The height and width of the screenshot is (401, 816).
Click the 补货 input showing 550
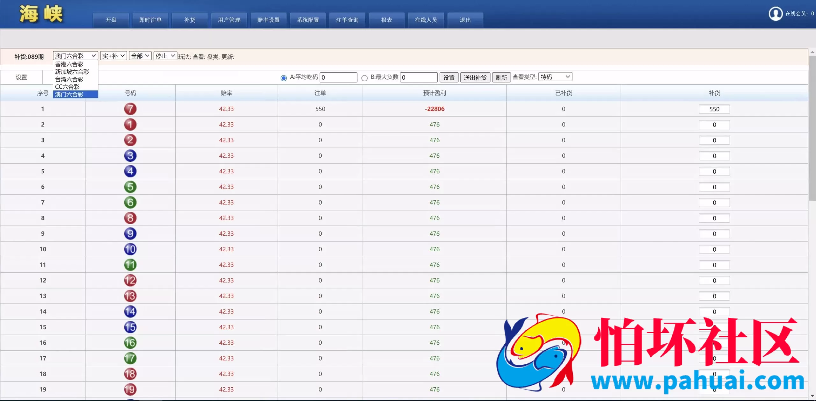point(714,109)
